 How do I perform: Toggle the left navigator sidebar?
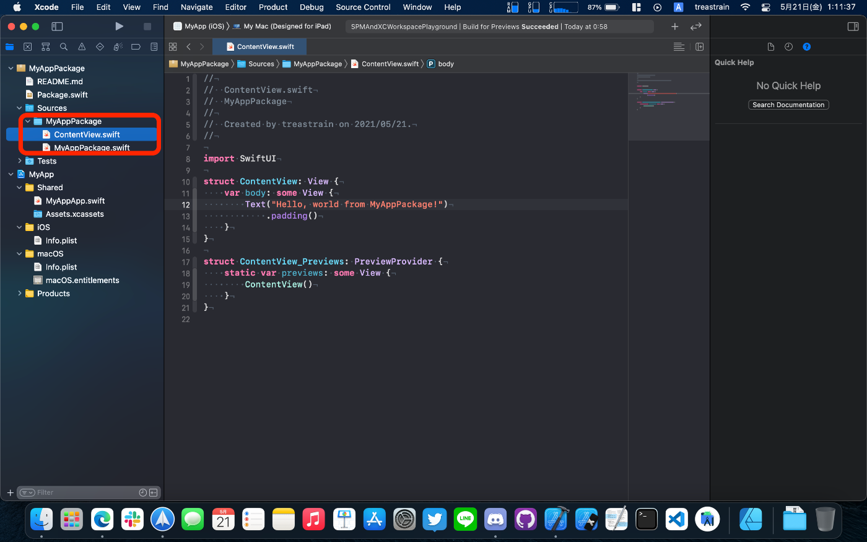pos(57,27)
